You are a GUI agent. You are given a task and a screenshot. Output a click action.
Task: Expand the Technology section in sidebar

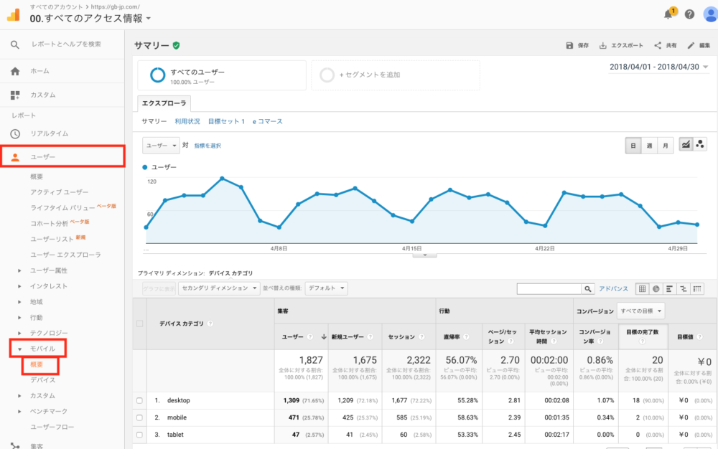[20, 333]
